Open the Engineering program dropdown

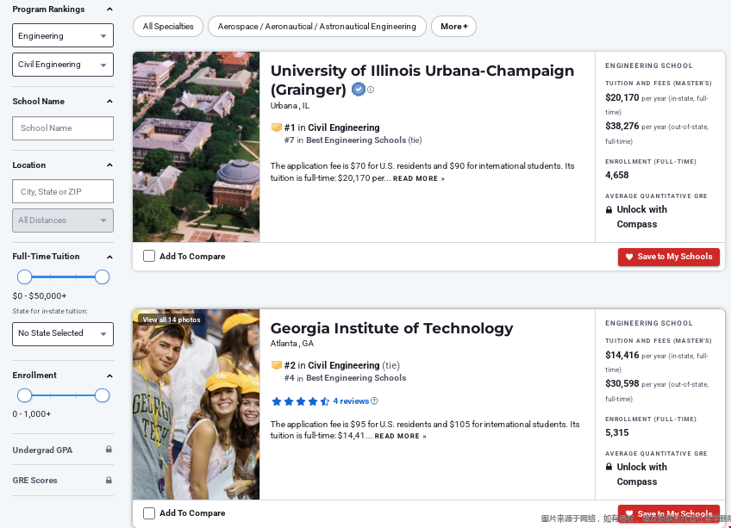coord(63,36)
